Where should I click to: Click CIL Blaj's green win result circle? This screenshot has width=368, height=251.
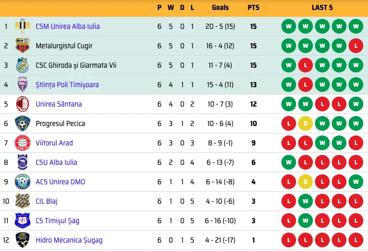[x=305, y=201]
